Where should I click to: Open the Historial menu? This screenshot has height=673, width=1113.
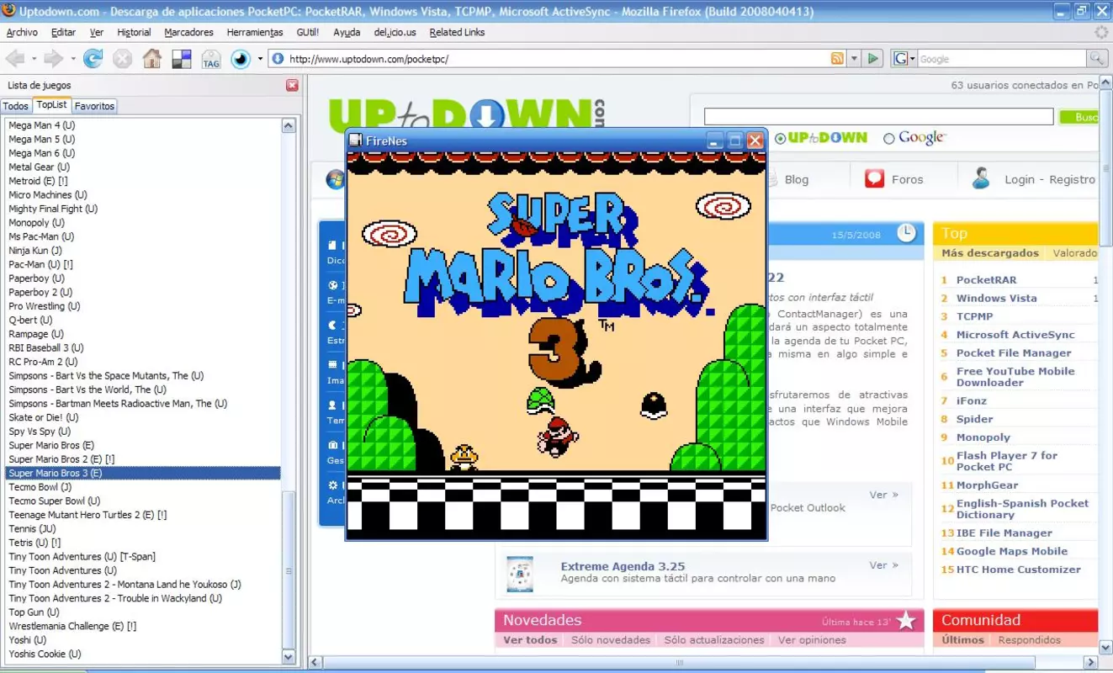point(134,32)
